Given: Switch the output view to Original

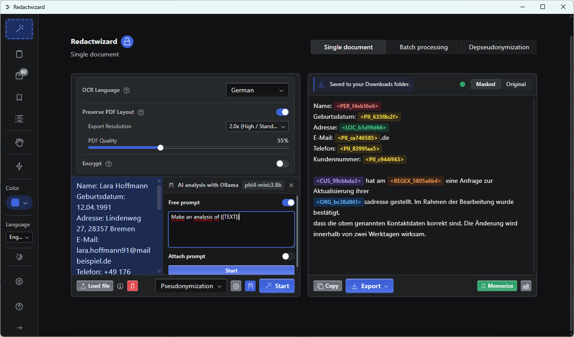Looking at the screenshot, I should (516, 84).
